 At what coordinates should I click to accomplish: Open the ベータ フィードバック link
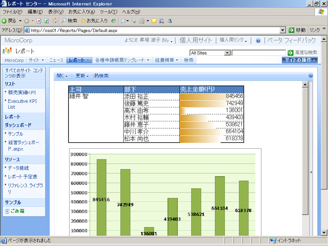pos(292,40)
